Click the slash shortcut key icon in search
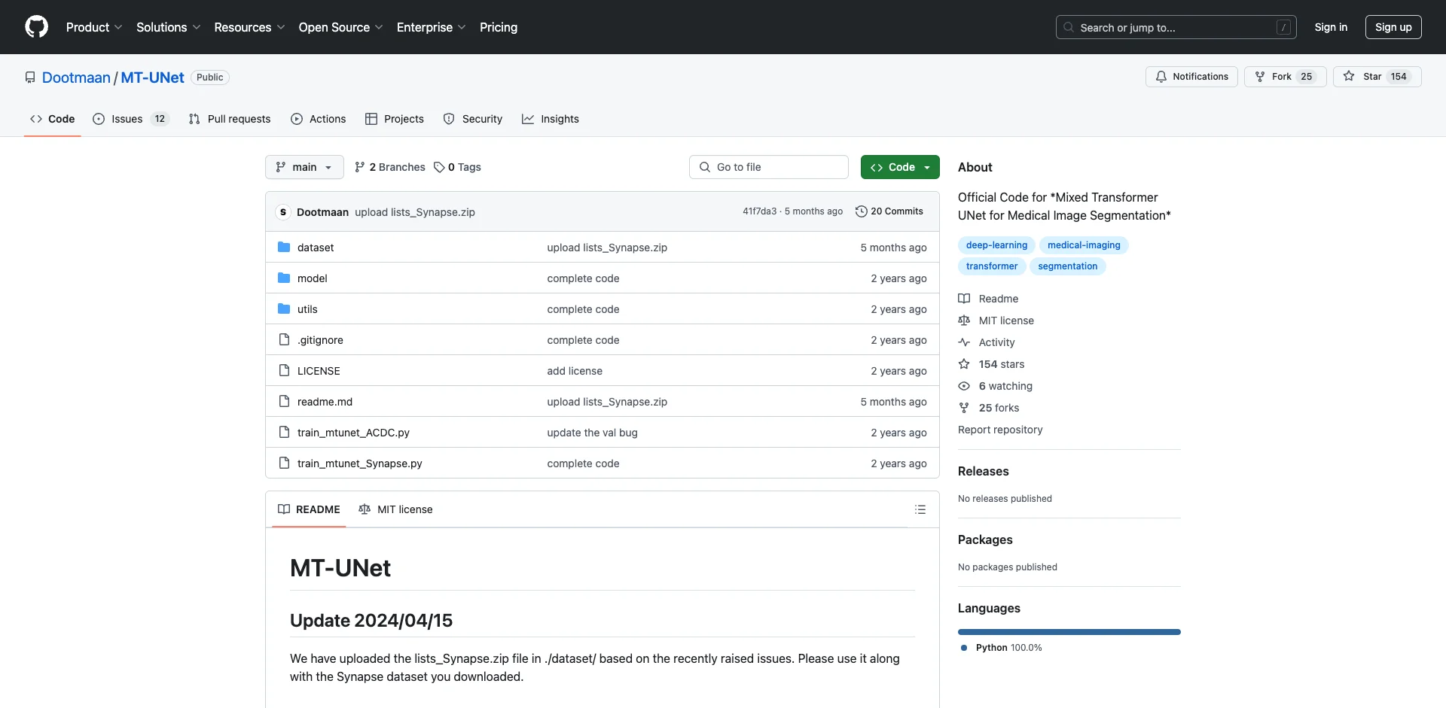Screen dimensions: 1446x708 (x=1284, y=27)
